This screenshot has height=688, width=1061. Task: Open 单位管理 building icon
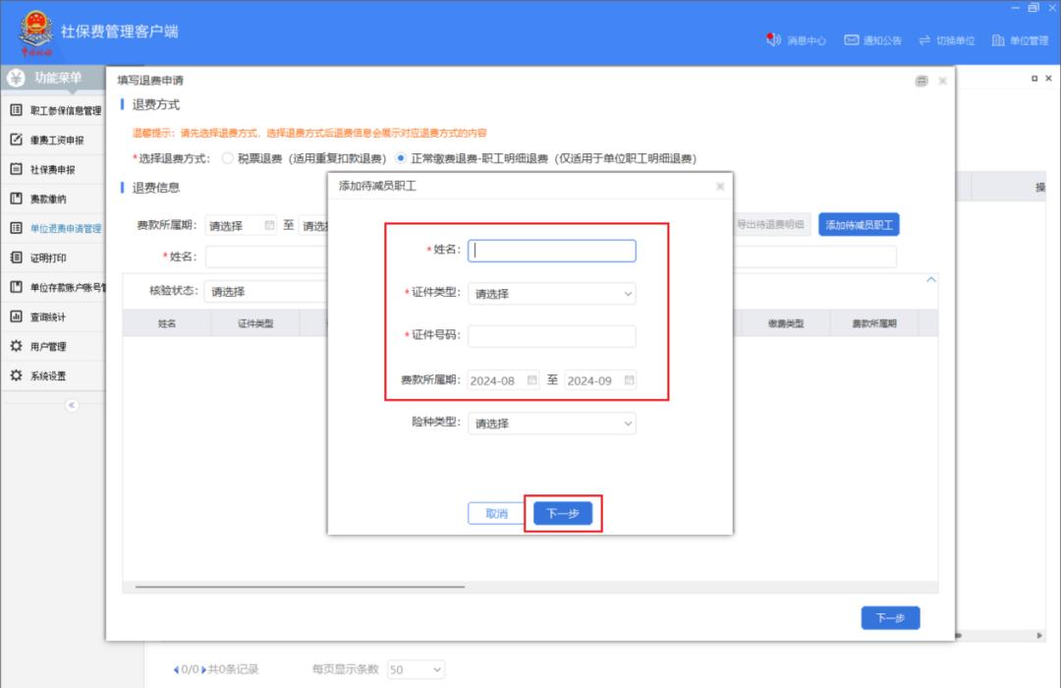tap(997, 40)
